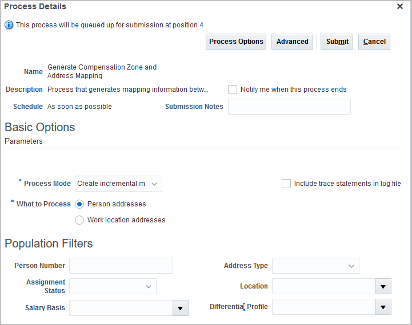Expand the Address Type dropdown
The width and height of the screenshot is (412, 325).
(351, 266)
